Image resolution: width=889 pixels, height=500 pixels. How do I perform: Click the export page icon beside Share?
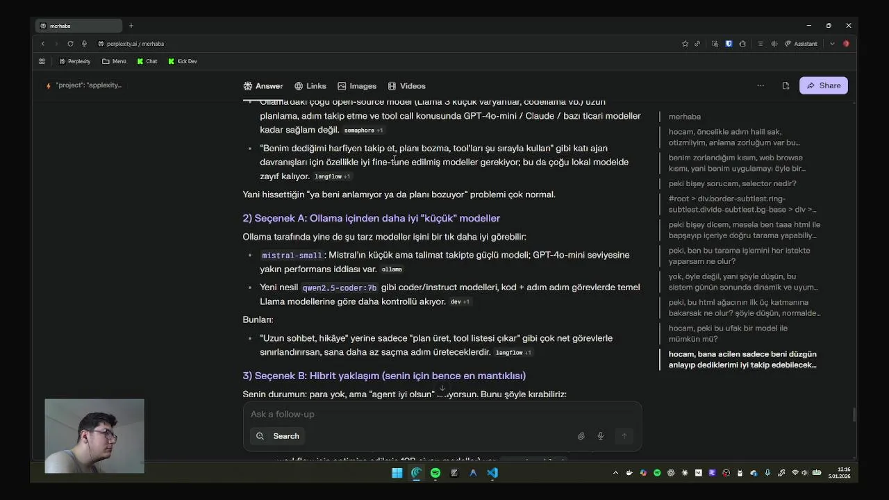[786, 86]
